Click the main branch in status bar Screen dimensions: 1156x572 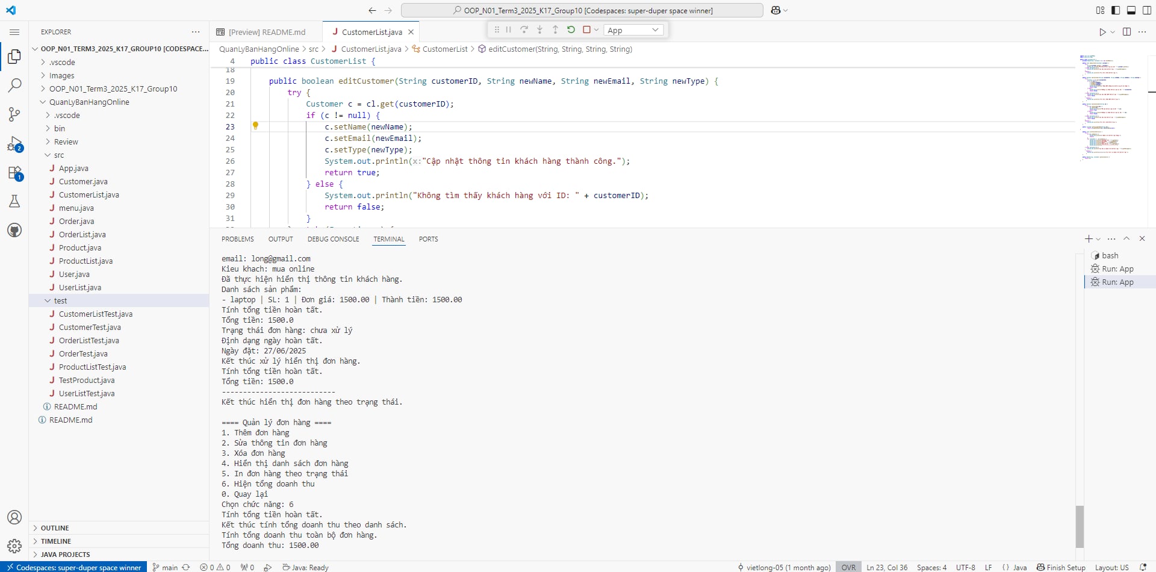tap(165, 567)
